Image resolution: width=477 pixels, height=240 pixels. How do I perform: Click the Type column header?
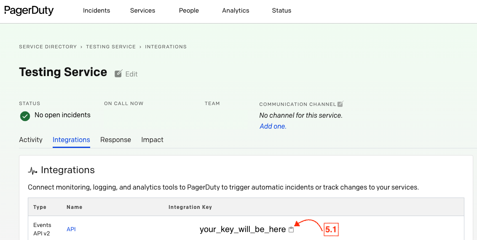tap(40, 207)
